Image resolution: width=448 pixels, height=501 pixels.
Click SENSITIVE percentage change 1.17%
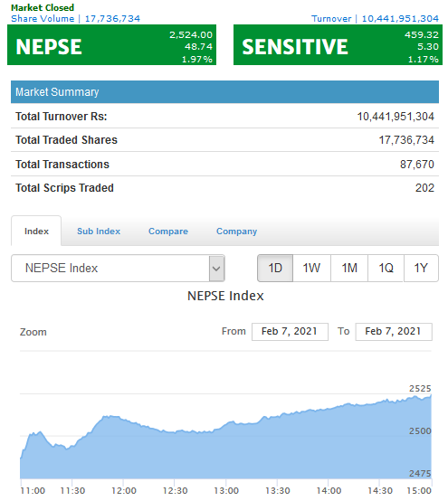(423, 59)
